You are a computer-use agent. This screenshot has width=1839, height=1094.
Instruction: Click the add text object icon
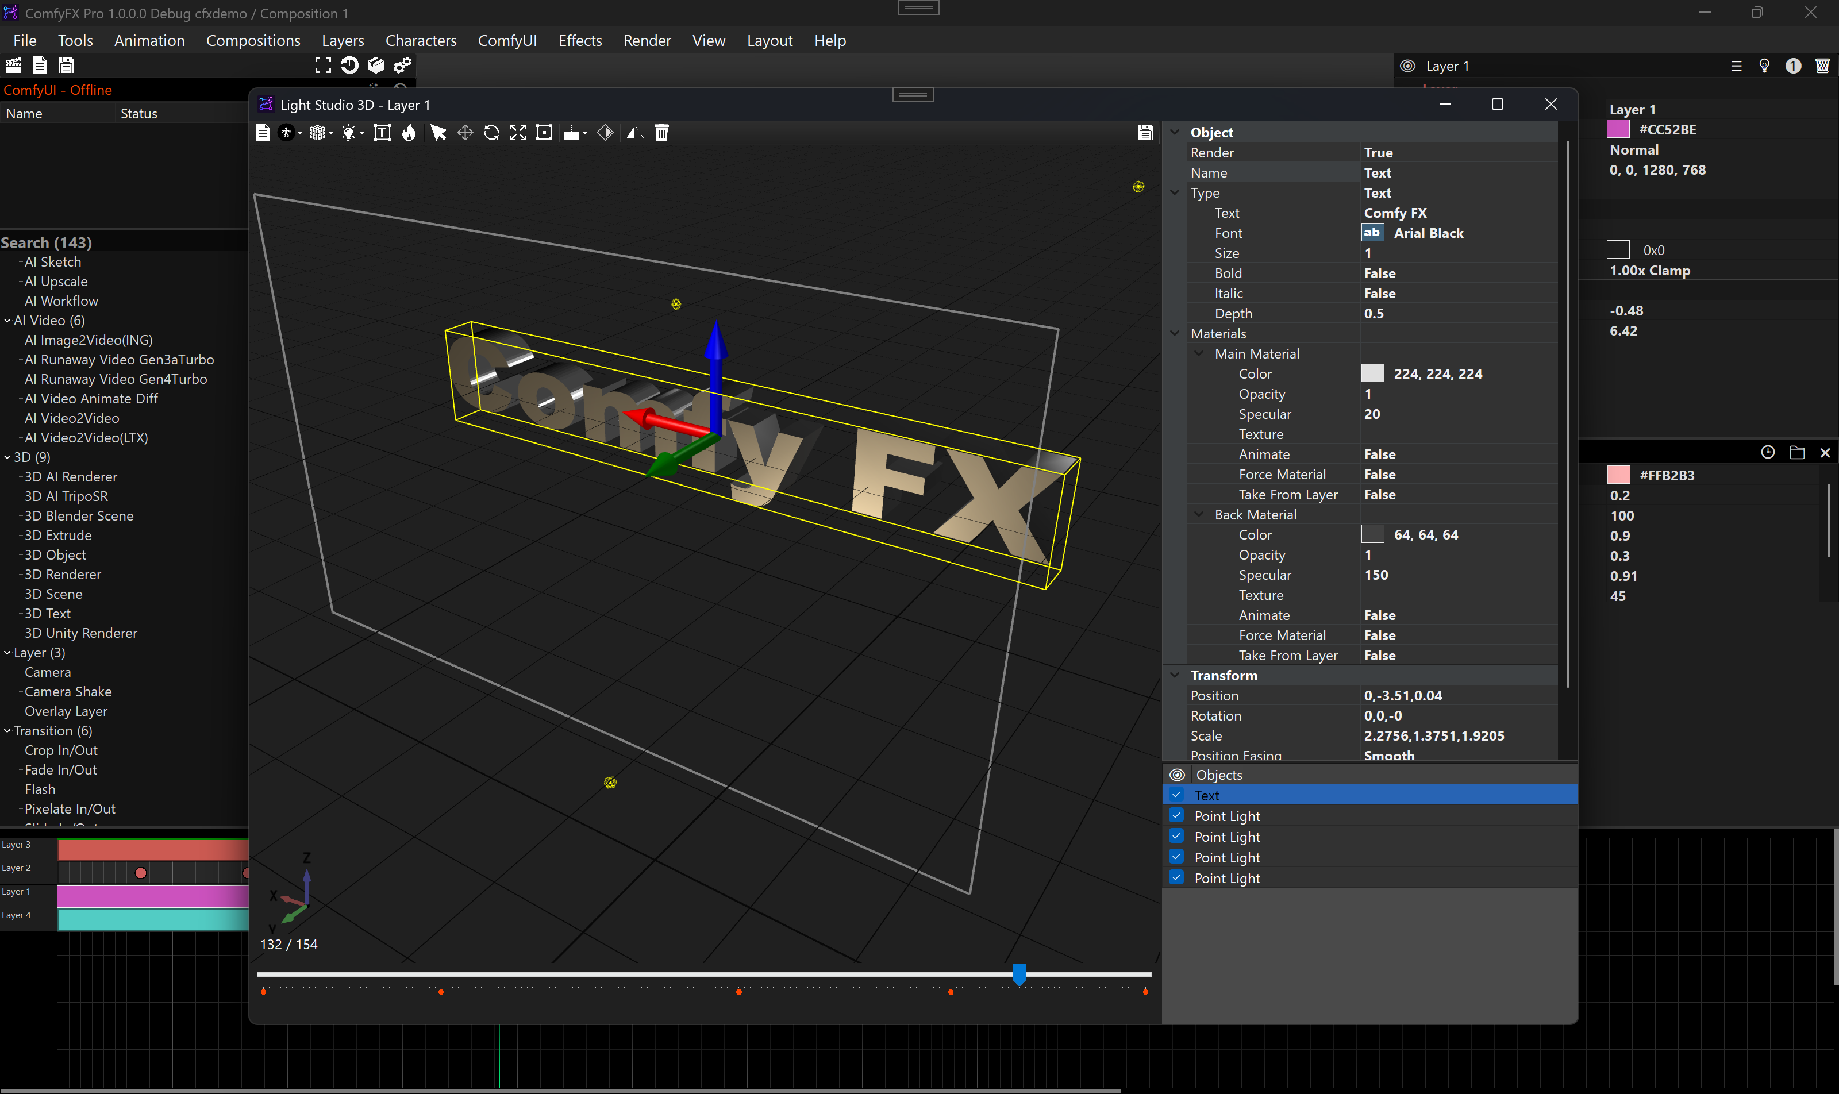(382, 133)
